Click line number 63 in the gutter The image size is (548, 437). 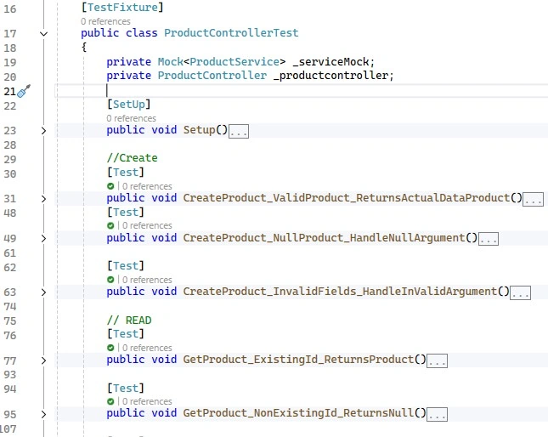coord(10,292)
